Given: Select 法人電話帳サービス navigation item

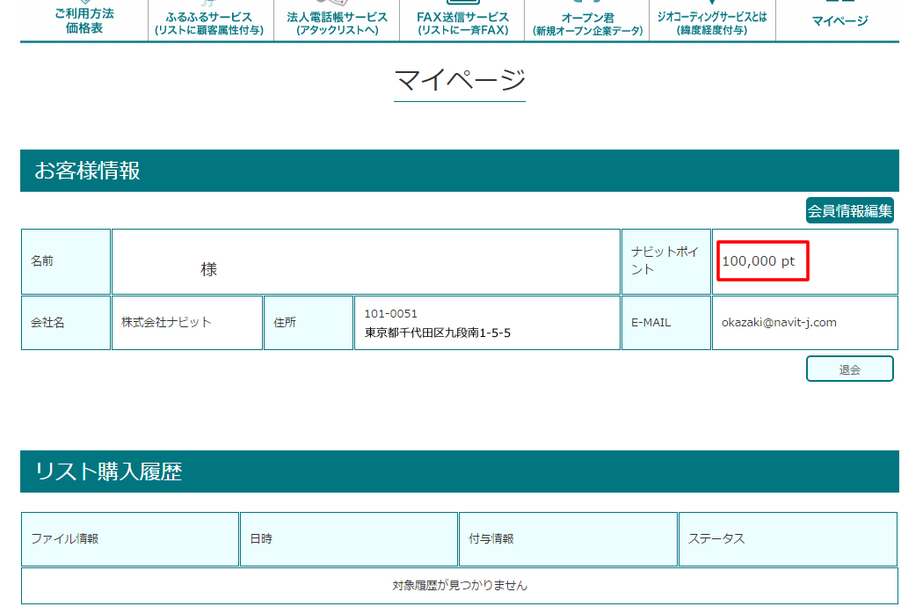Looking at the screenshot, I should tap(337, 23).
